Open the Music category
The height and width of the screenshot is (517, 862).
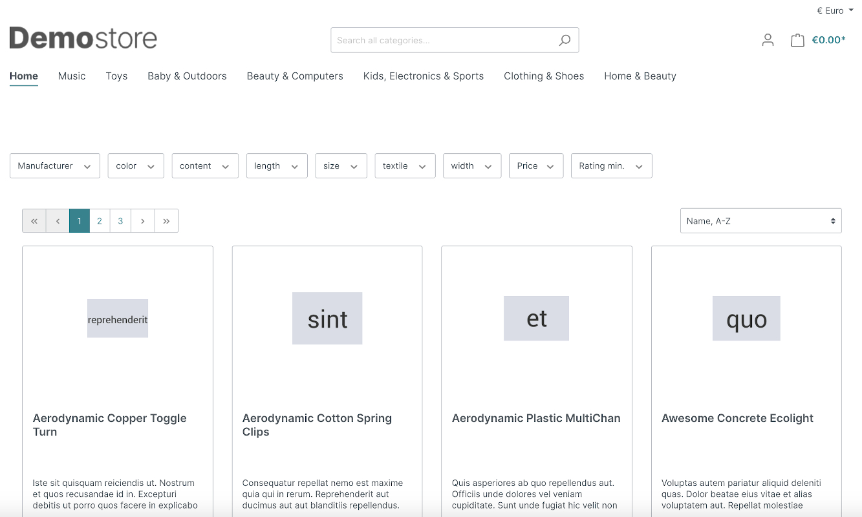click(72, 76)
